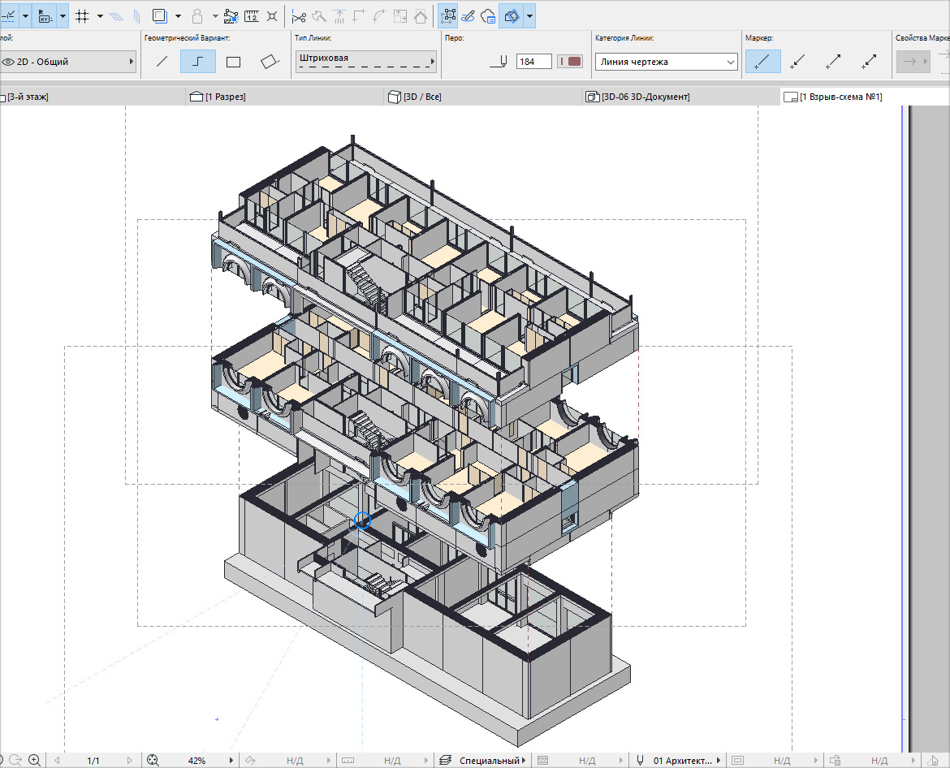The image size is (950, 768).
Task: Click the cloud teamwork icon
Action: click(x=488, y=16)
